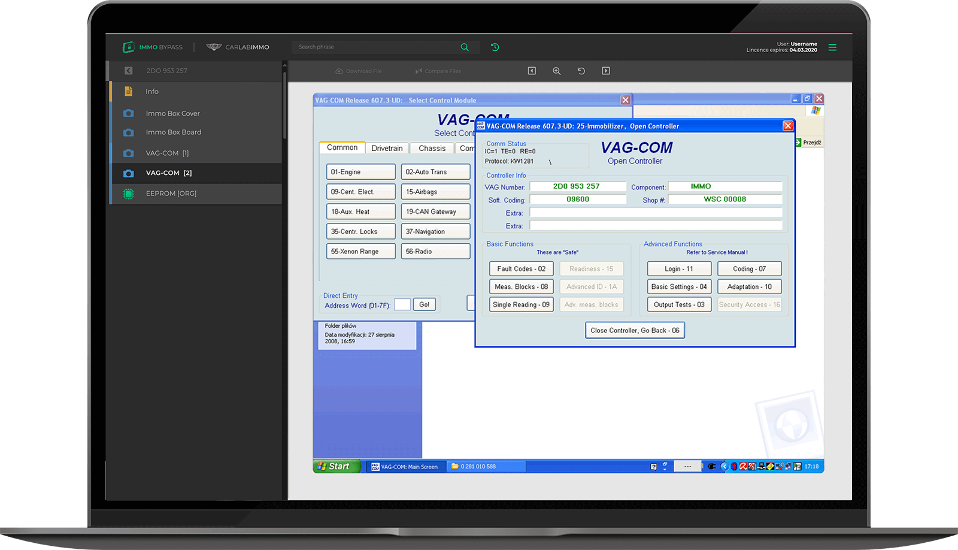Switch to the Chassis tab
Screen dimensions: 958x550
(432, 148)
